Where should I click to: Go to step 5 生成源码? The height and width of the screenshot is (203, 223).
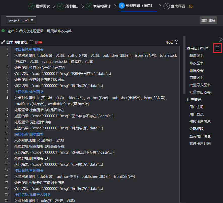point(175,6)
